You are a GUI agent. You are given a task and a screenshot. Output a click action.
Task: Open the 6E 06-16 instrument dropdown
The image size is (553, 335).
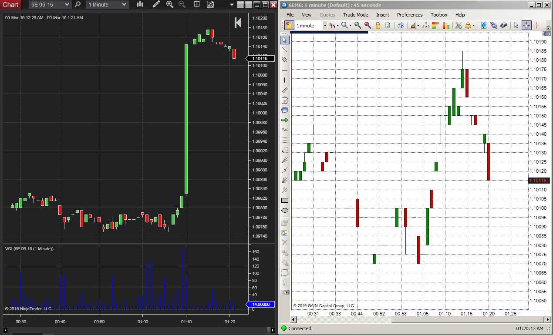pyautogui.click(x=50, y=4)
